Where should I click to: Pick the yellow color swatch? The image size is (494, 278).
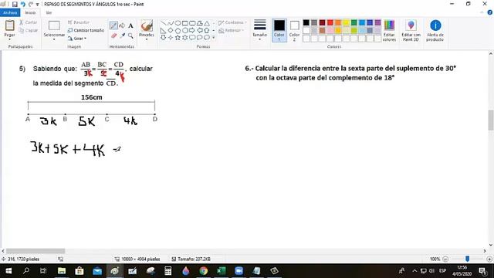click(x=346, y=22)
